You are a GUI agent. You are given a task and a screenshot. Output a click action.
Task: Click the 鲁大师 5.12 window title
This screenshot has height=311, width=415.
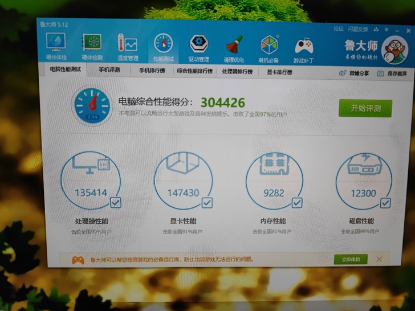pos(54,24)
